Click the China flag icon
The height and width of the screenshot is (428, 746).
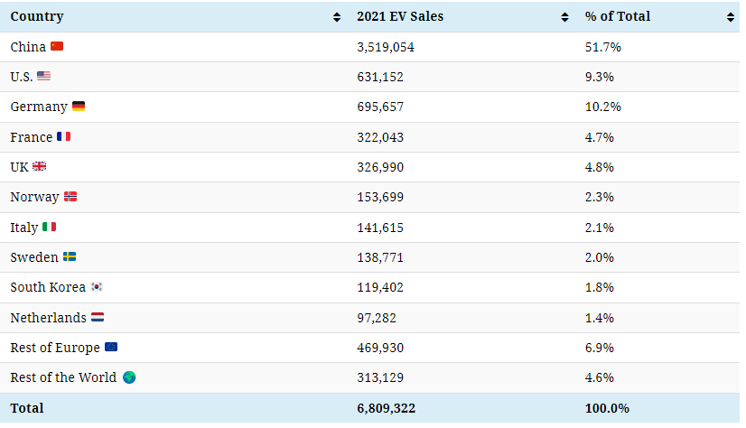pyautogui.click(x=57, y=46)
